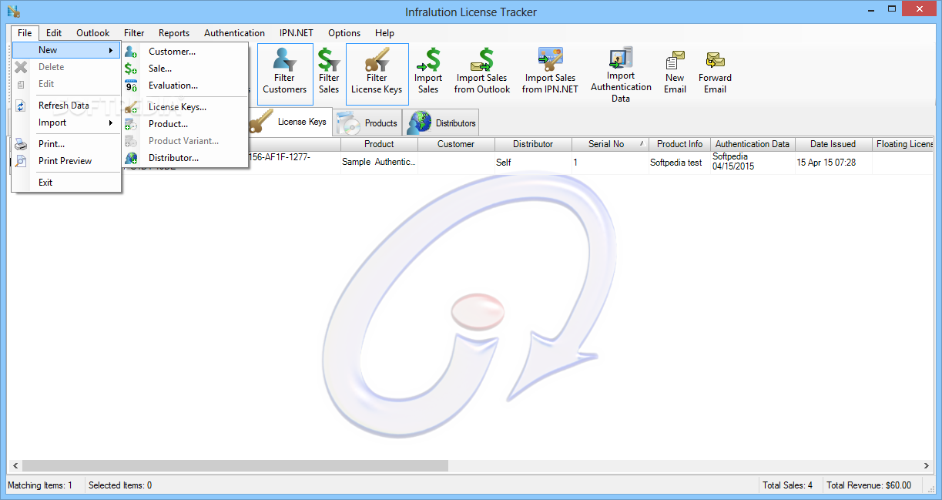Click 'Matching Items: 1' status entry

[x=40, y=485]
